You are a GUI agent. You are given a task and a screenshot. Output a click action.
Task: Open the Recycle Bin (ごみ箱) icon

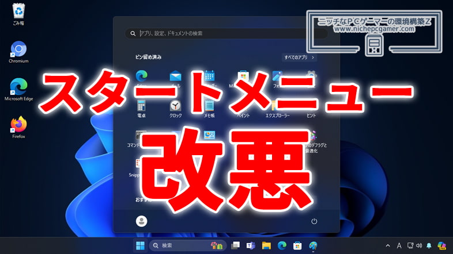point(18,11)
